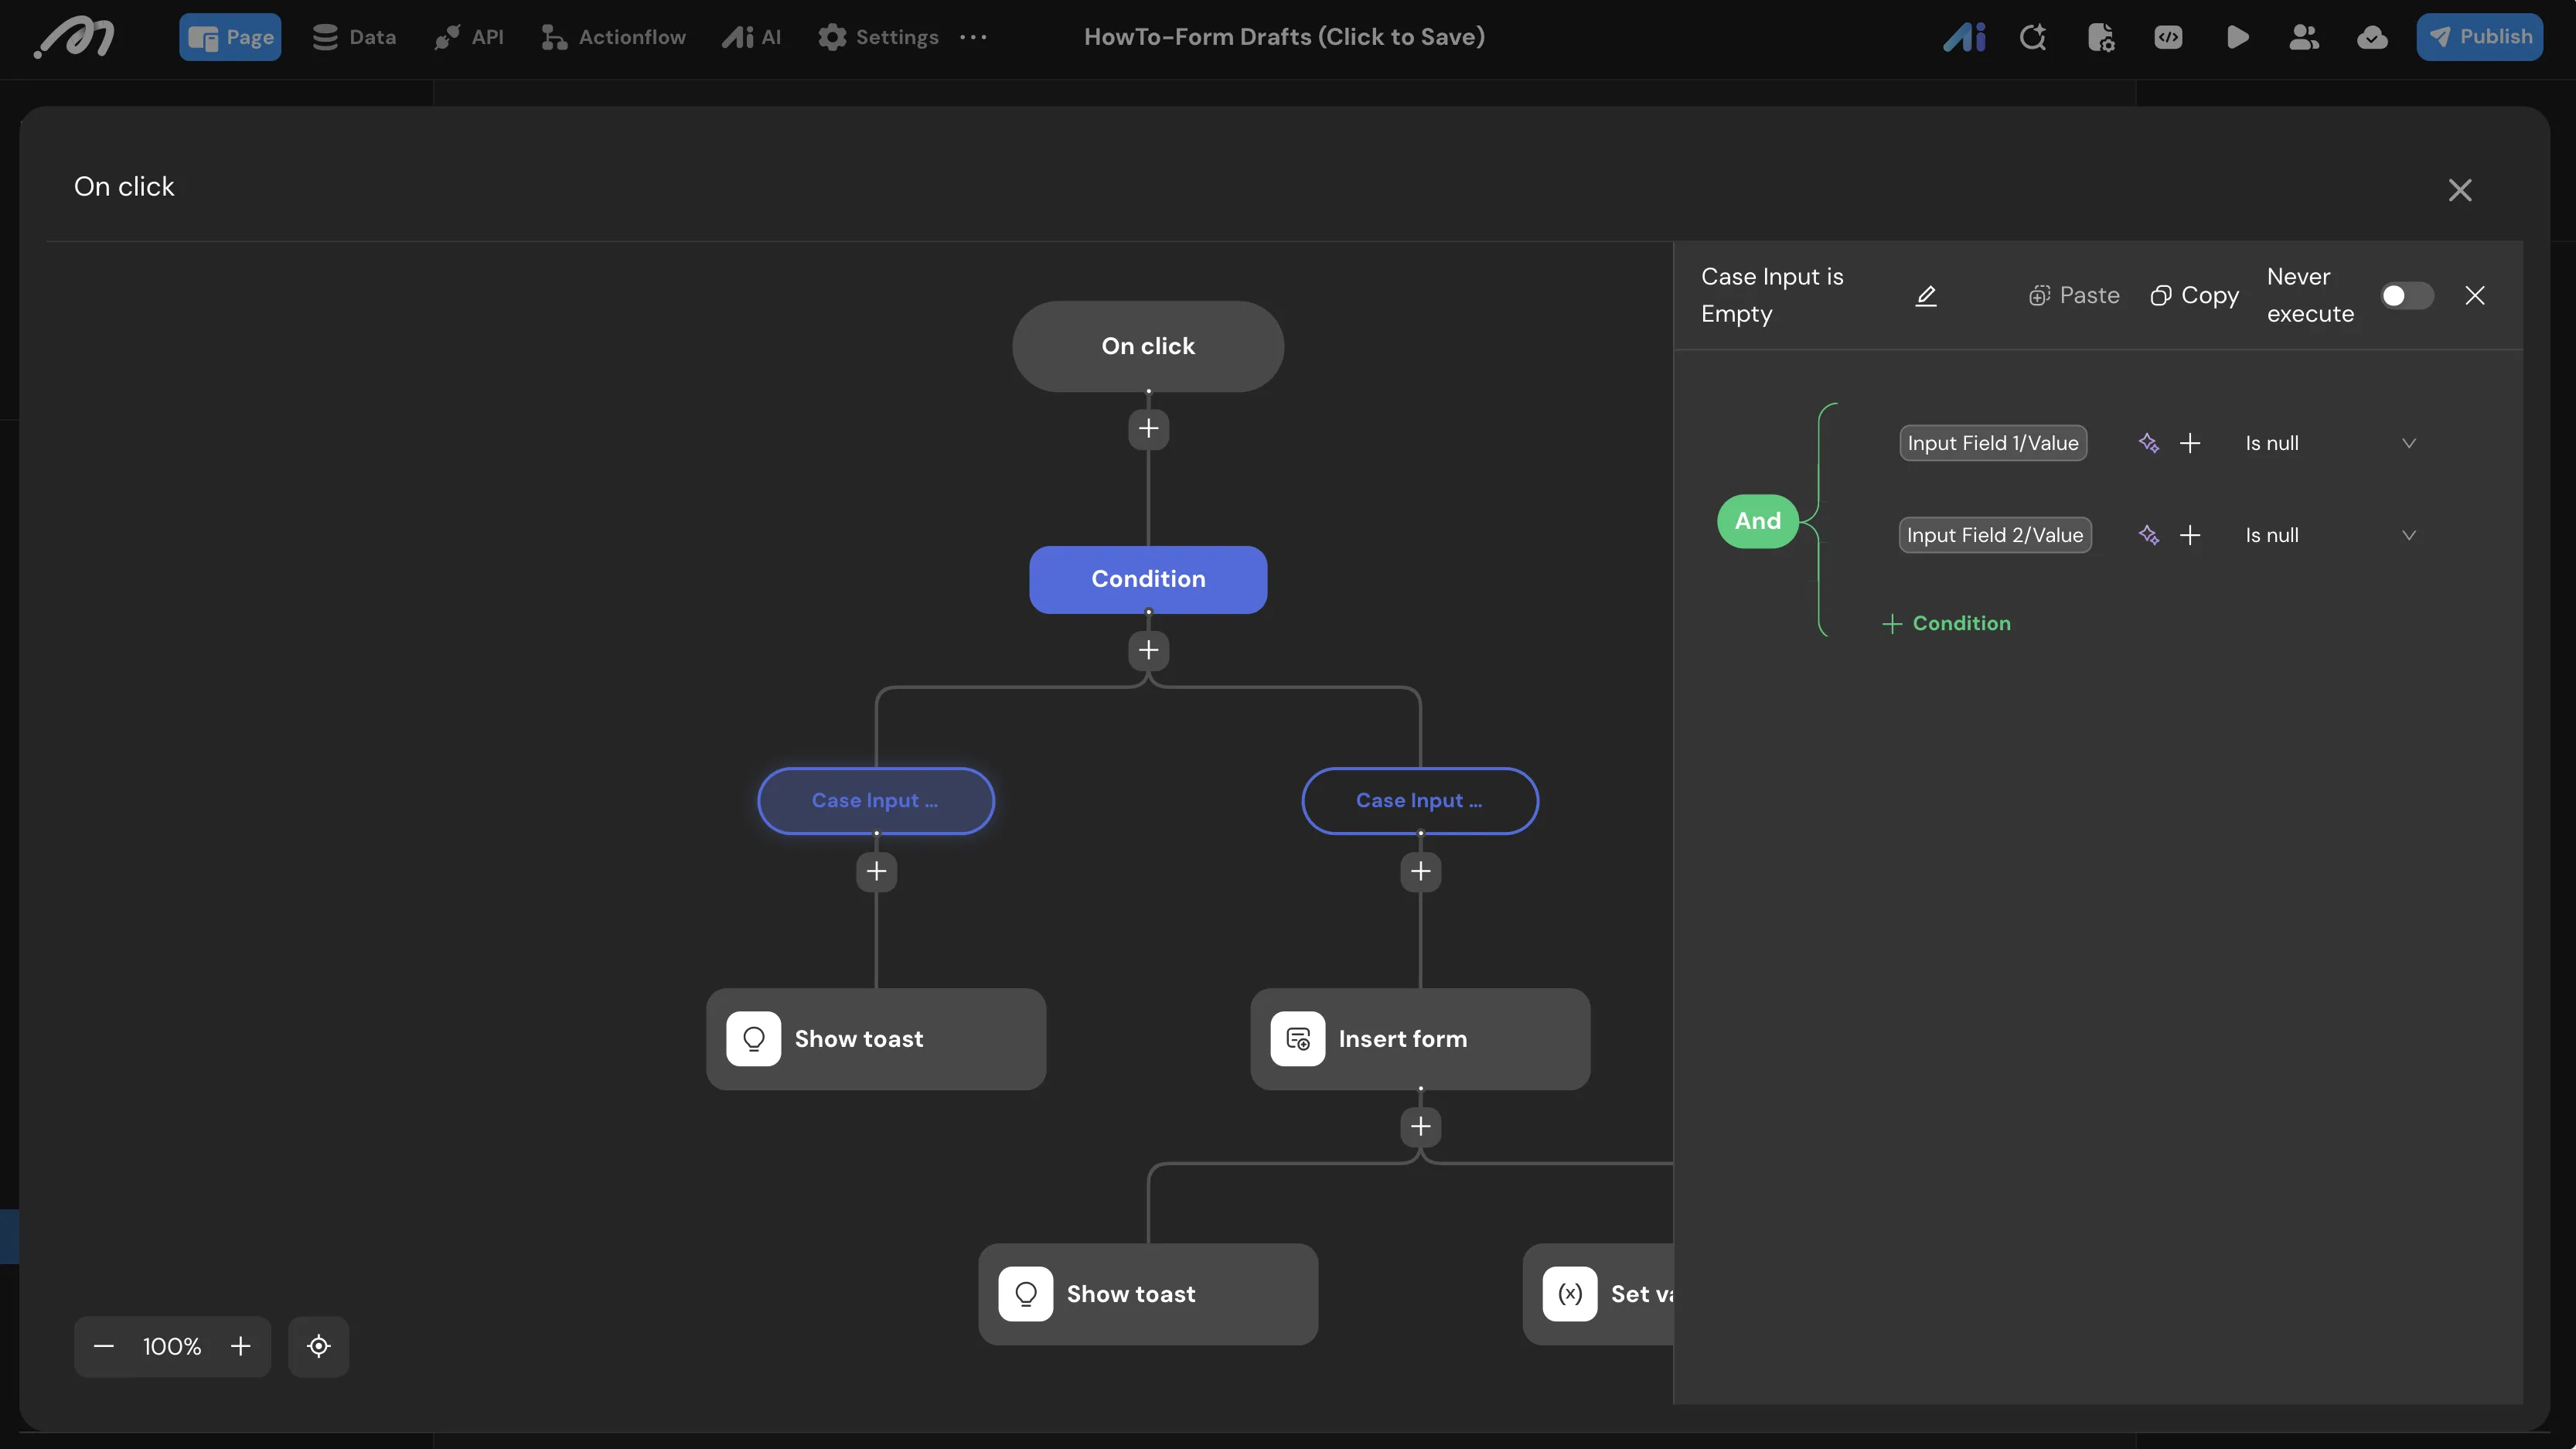This screenshot has width=2576, height=1449.
Task: Toggle the green And logic operator
Action: tap(1757, 521)
